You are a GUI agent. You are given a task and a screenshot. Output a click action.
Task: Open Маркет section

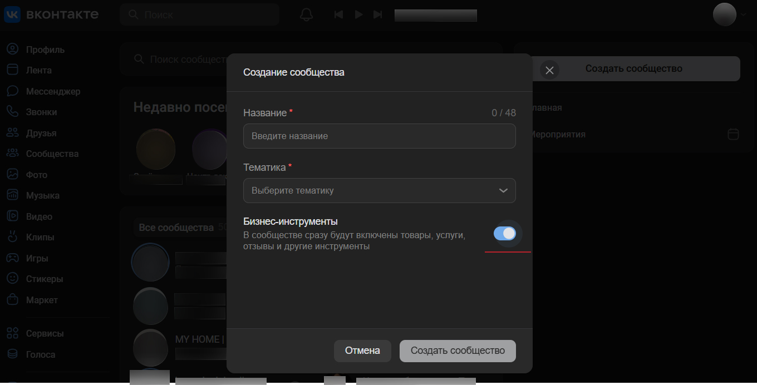42,300
